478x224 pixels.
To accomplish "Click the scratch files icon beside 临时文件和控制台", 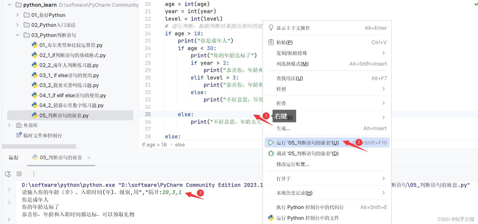I will 19,135.
